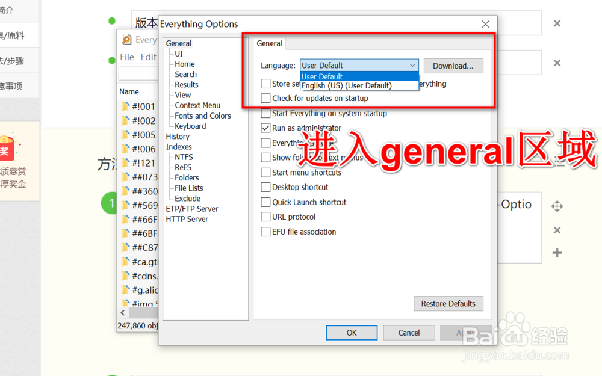
Task: Open the Language combo box dropdown arrow
Action: point(412,65)
